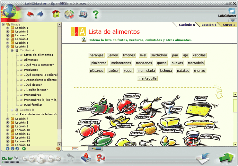
Task: Go to next page green arrow
Action: click(227, 158)
